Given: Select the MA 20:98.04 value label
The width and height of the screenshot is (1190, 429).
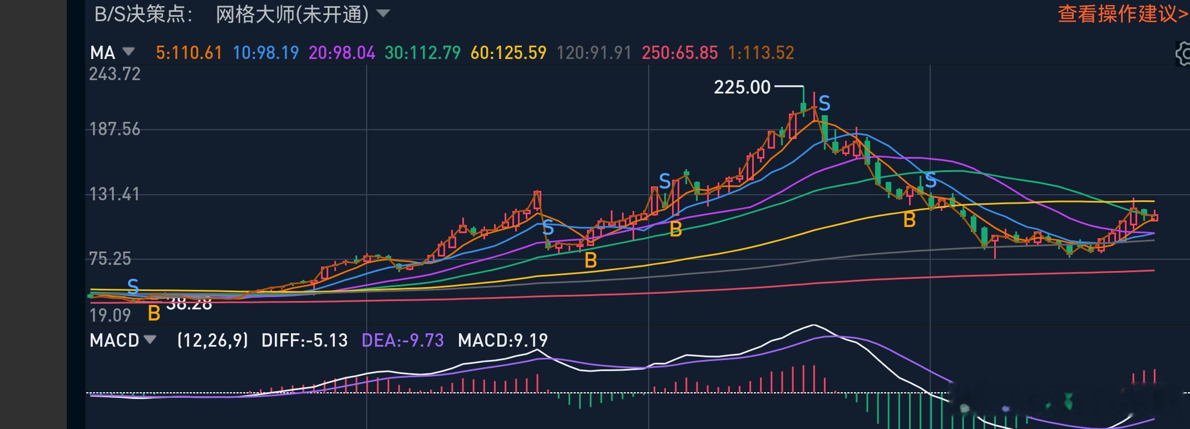Looking at the screenshot, I should (x=342, y=53).
